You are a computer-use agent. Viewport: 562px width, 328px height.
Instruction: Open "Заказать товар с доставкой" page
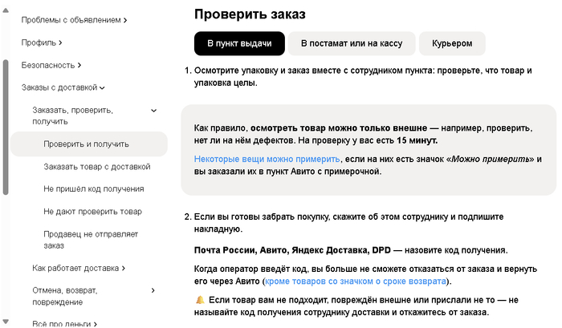point(96,167)
